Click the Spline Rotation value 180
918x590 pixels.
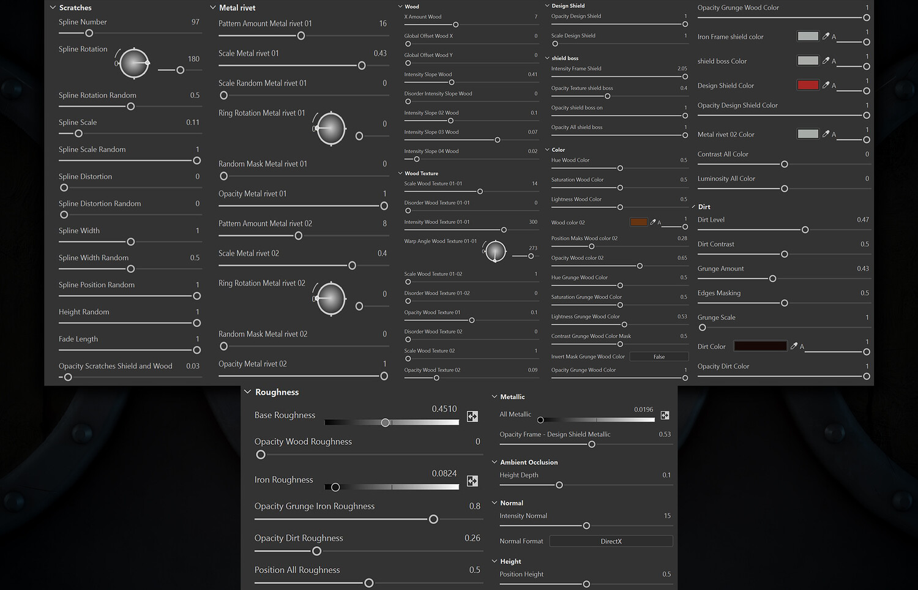(x=193, y=59)
